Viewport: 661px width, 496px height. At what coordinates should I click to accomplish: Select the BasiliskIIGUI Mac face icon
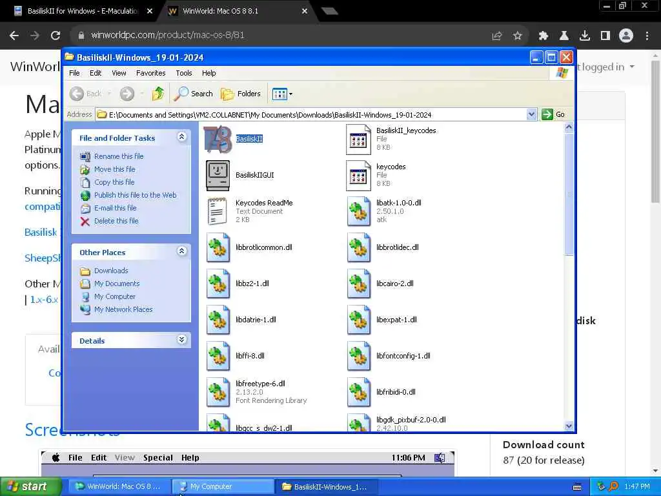click(x=218, y=176)
